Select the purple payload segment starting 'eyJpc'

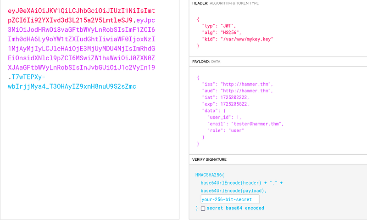click(81, 44)
